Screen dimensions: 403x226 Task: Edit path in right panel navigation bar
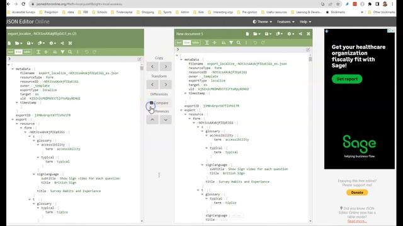click(x=308, y=50)
